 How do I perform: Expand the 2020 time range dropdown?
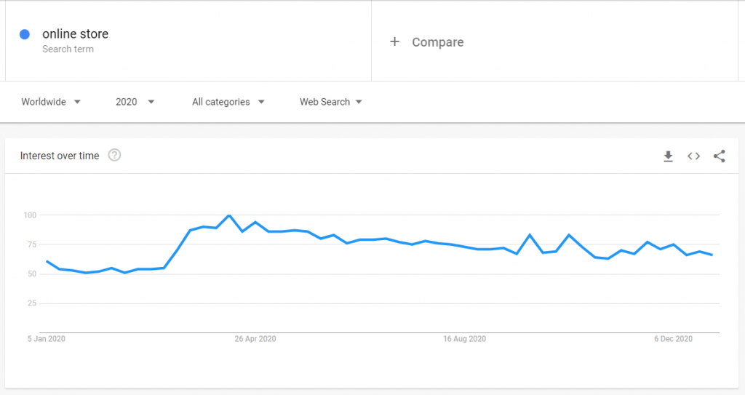[135, 102]
